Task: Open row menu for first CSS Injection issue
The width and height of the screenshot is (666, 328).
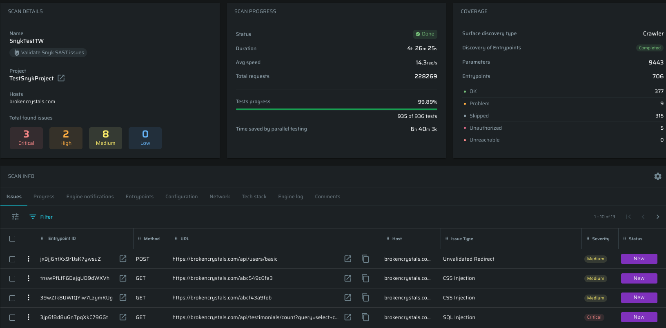Action: [x=28, y=278]
